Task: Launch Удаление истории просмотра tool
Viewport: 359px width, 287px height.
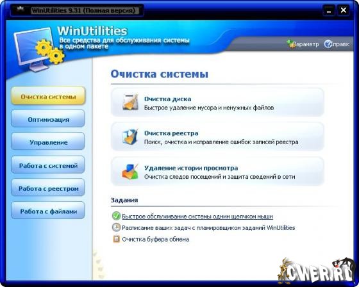Action: (x=217, y=172)
